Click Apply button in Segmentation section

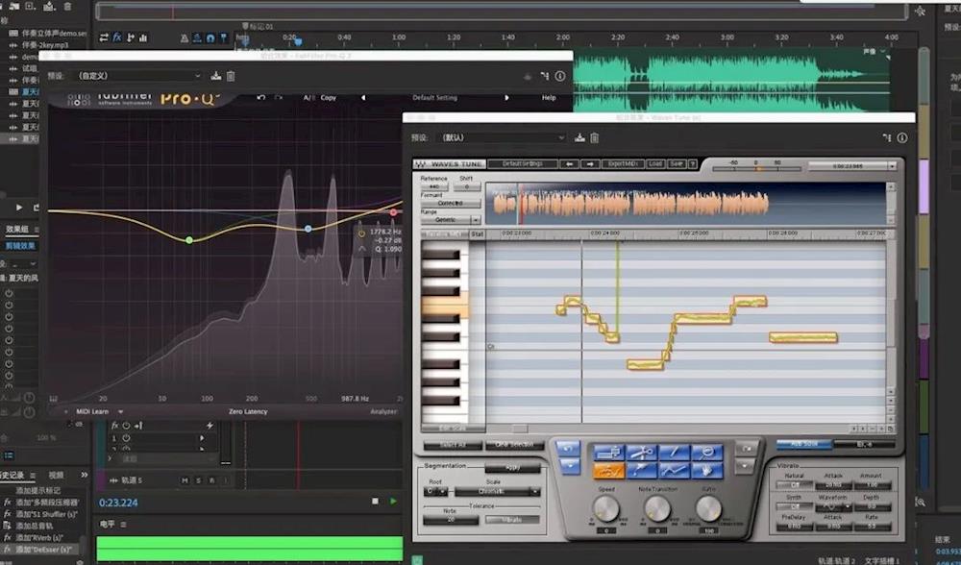tap(512, 468)
